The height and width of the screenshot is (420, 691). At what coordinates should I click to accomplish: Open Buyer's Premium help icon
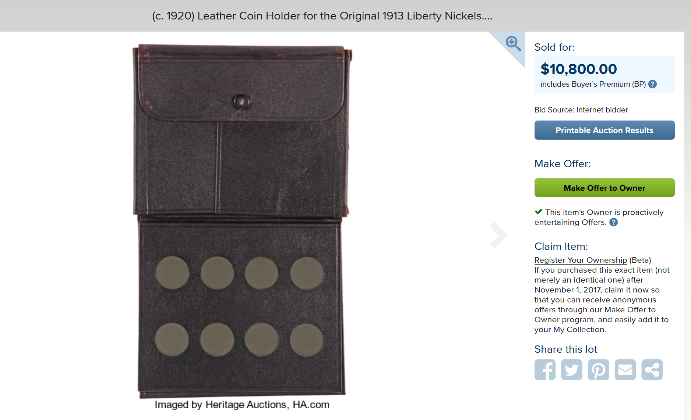click(652, 84)
